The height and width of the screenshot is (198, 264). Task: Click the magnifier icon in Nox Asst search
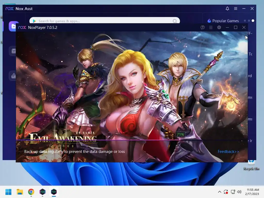[175, 21]
